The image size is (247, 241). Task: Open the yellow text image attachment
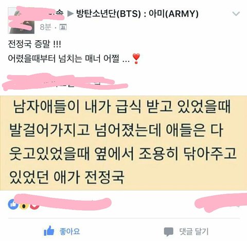pyautogui.click(x=123, y=143)
